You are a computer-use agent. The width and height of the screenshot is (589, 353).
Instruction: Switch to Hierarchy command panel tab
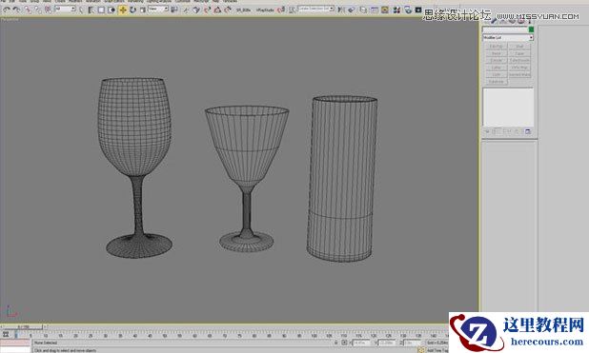503,21
